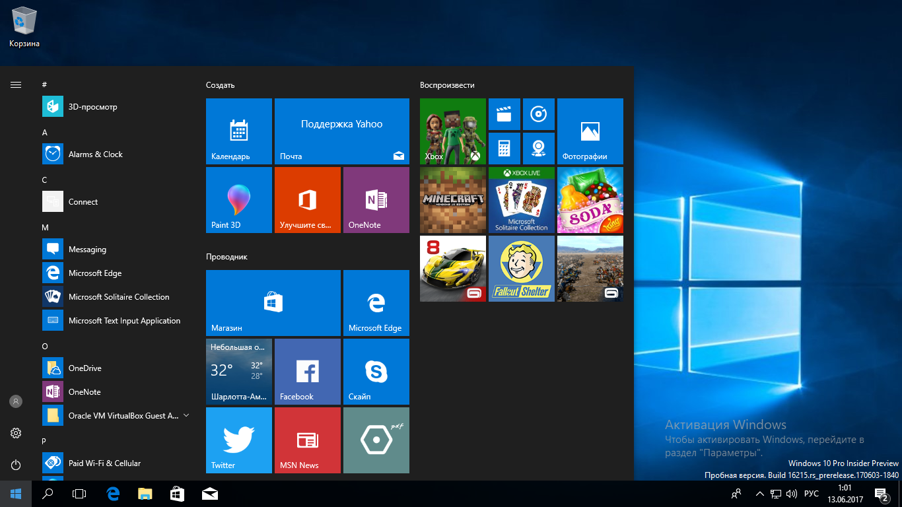Launch Messaging from the app list
This screenshot has width=902, height=507.
point(116,250)
